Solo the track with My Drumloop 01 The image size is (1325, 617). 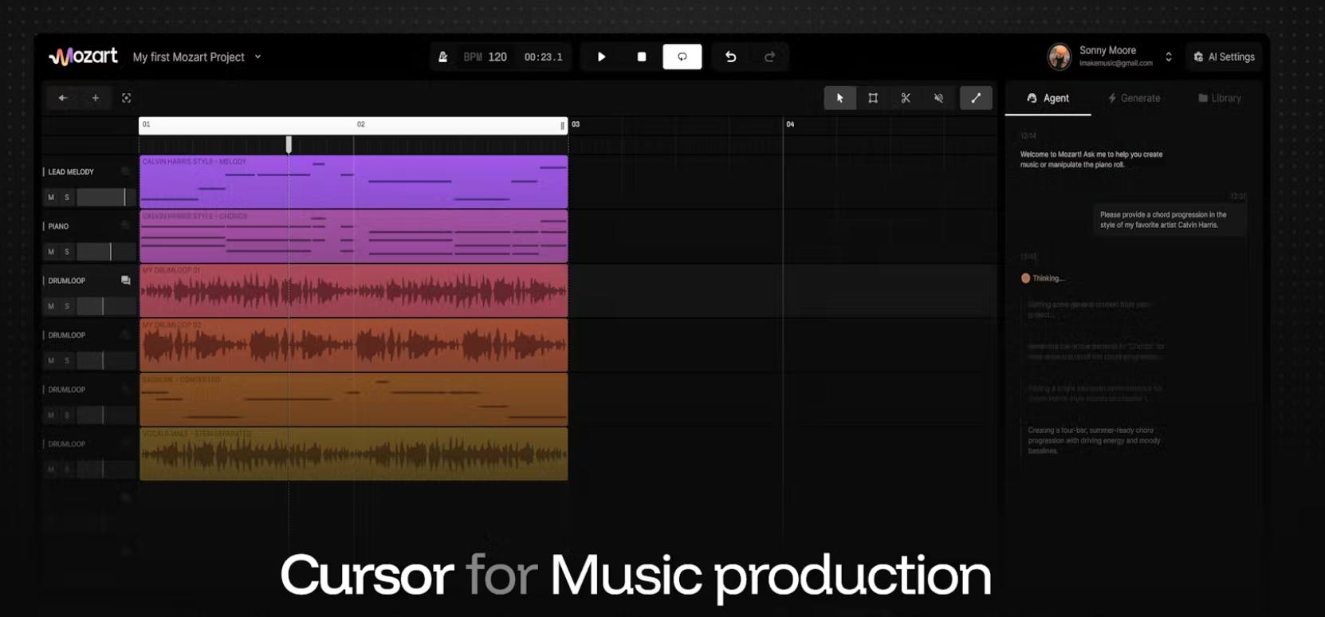pos(67,306)
